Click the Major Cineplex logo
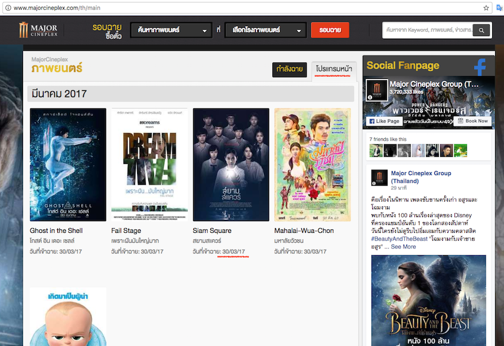 [x=38, y=30]
